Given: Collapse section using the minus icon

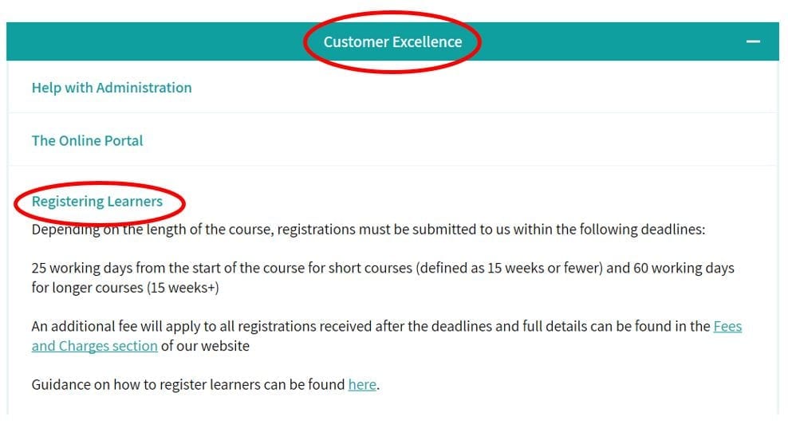Looking at the screenshot, I should click(x=753, y=41).
